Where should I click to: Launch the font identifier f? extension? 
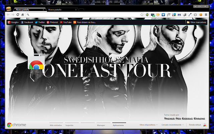pyautogui.click(x=169, y=15)
